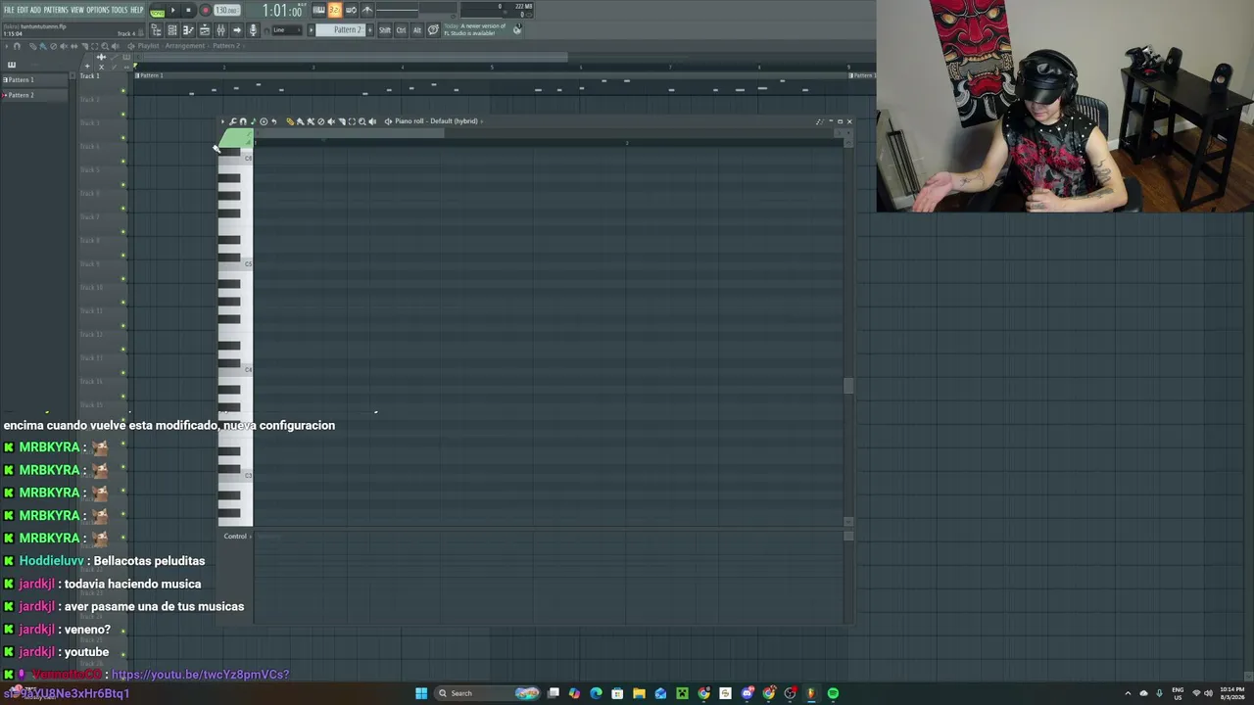Image resolution: width=1254 pixels, height=705 pixels.
Task: Open File Explorer from taskbar
Action: 639,693
